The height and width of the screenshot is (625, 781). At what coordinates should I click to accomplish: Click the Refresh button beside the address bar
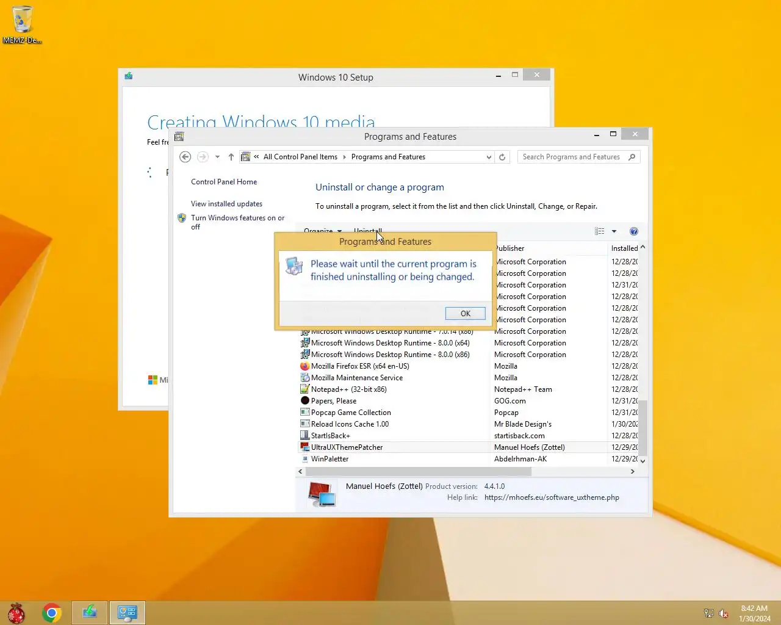[502, 157]
